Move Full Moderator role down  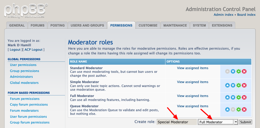233,98
